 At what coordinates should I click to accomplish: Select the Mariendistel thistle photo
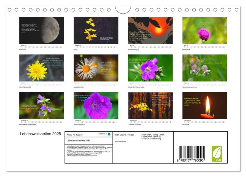pyautogui.click(x=205, y=30)
